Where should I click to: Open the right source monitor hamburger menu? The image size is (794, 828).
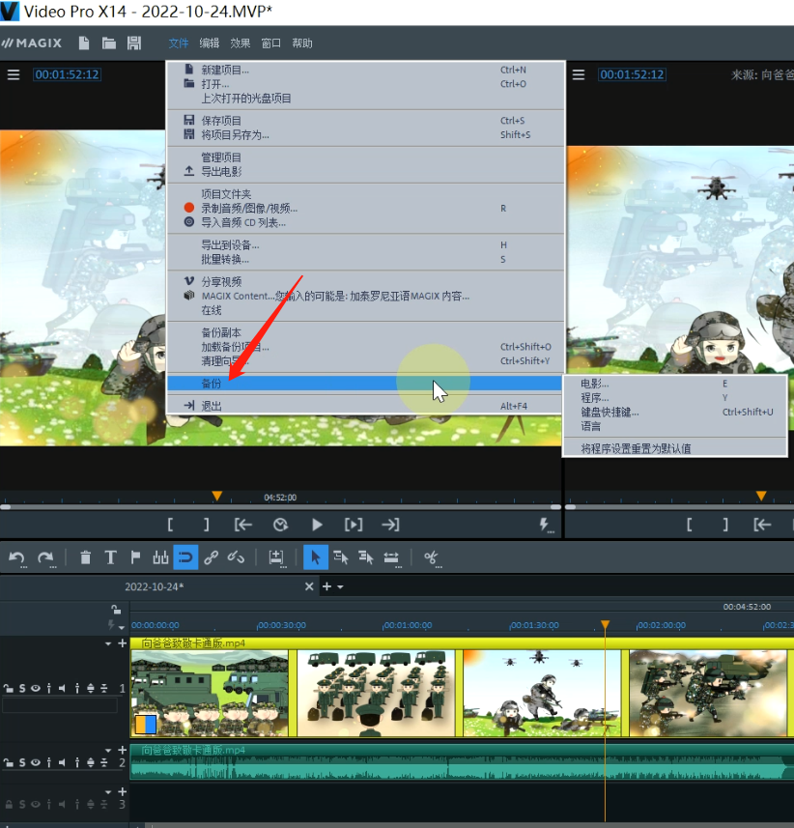(579, 75)
